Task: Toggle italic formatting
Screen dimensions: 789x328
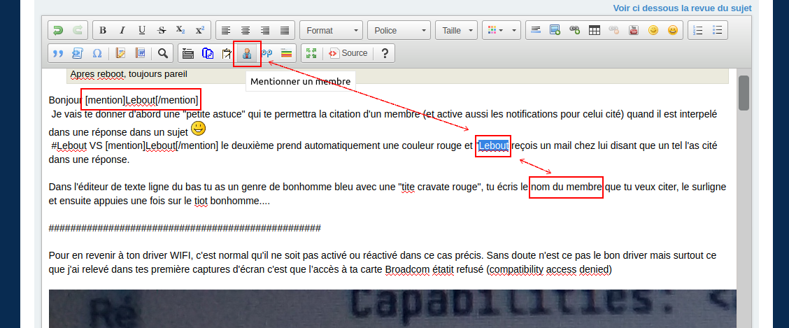Action: [x=122, y=31]
